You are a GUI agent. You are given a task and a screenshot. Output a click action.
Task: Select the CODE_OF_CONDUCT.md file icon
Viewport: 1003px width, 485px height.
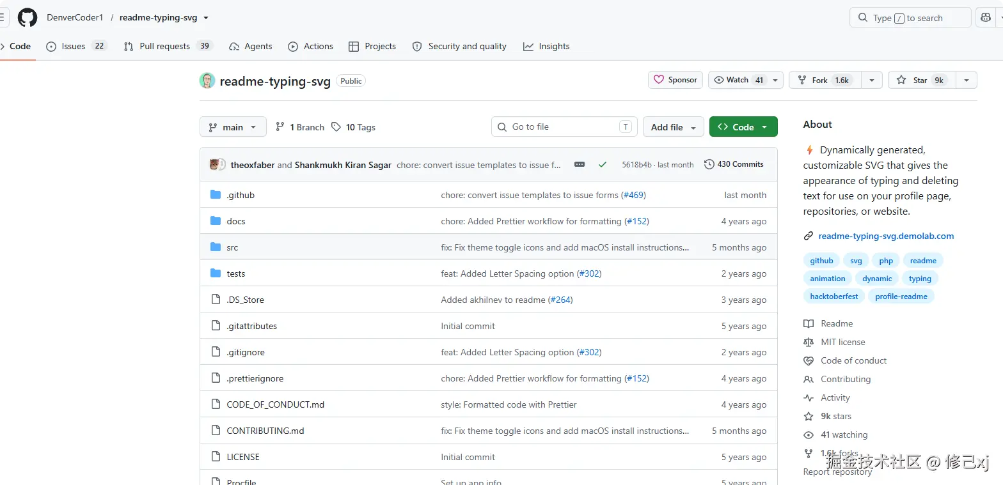[x=216, y=404]
